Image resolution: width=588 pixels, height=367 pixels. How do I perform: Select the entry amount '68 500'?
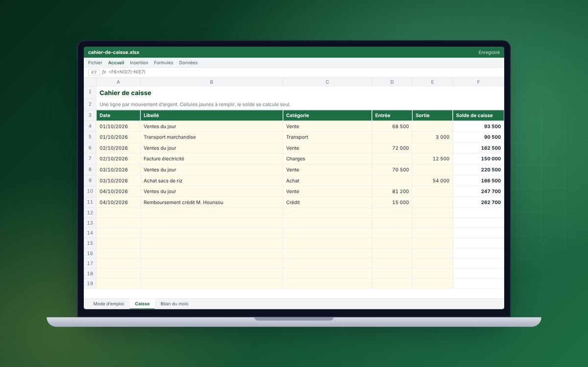392,126
